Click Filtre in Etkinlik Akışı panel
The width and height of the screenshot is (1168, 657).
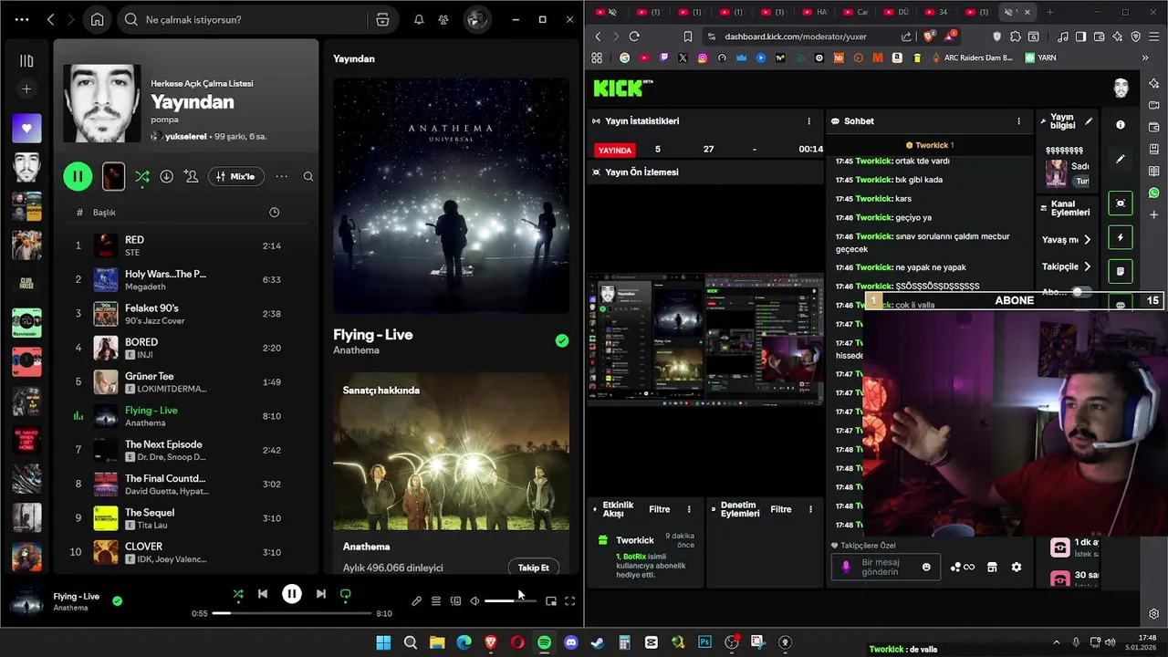point(659,509)
